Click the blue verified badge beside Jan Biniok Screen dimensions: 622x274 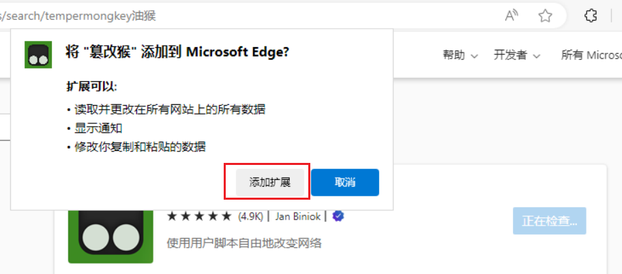coord(338,217)
